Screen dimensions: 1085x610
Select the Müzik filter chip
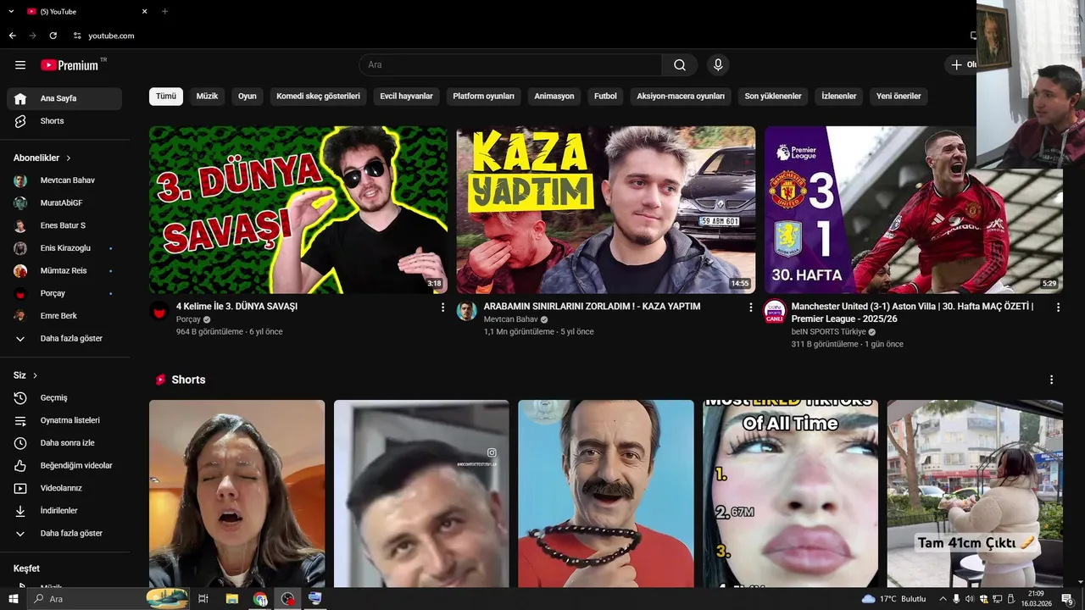point(207,97)
